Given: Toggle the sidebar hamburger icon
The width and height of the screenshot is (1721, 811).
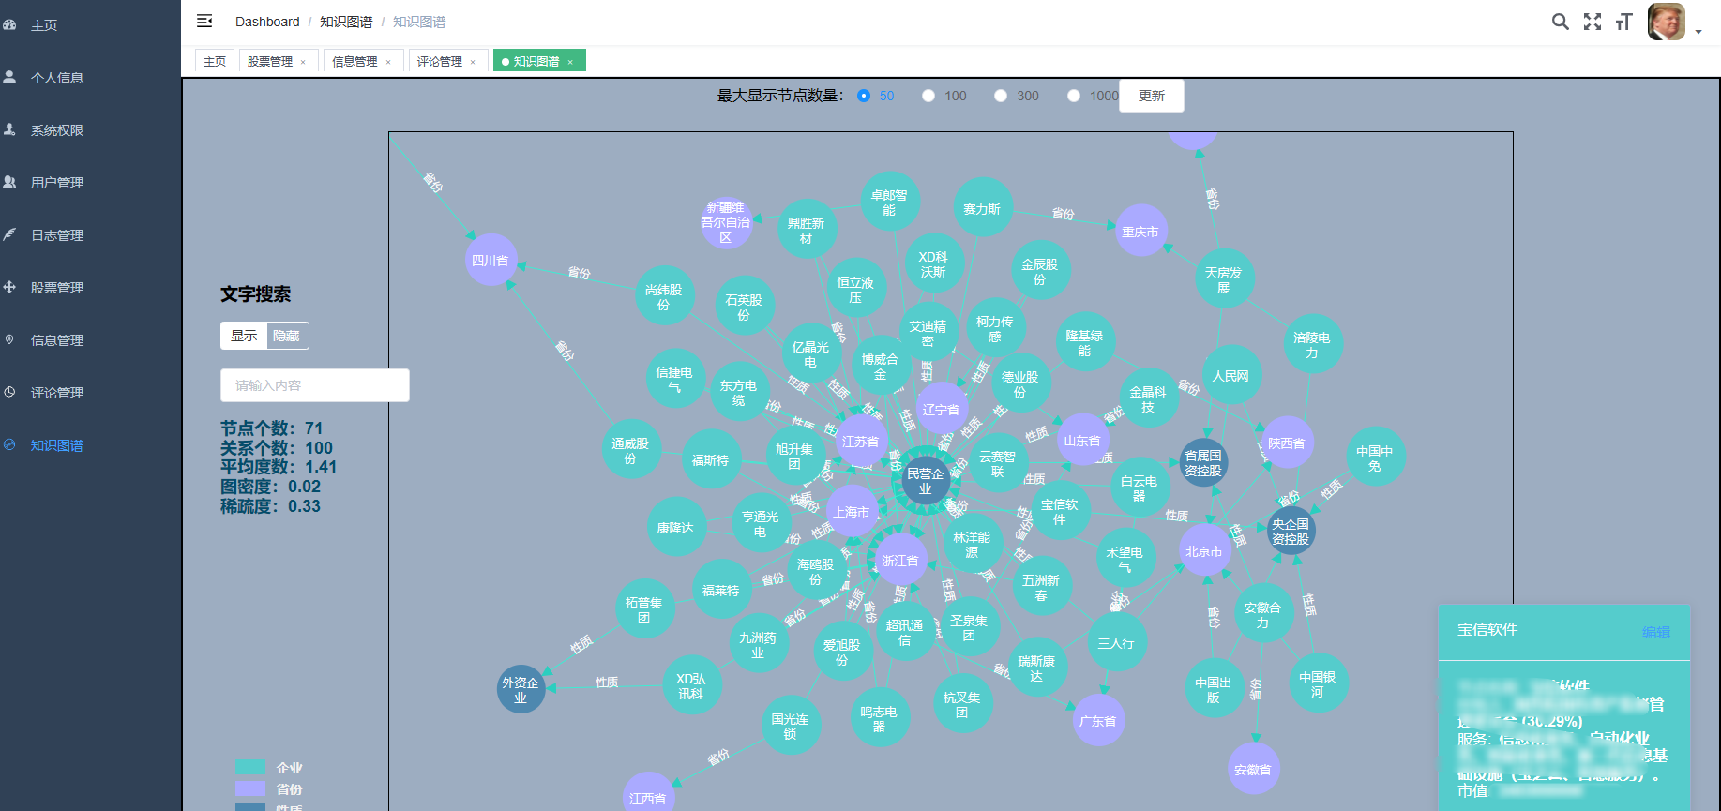Looking at the screenshot, I should [204, 21].
